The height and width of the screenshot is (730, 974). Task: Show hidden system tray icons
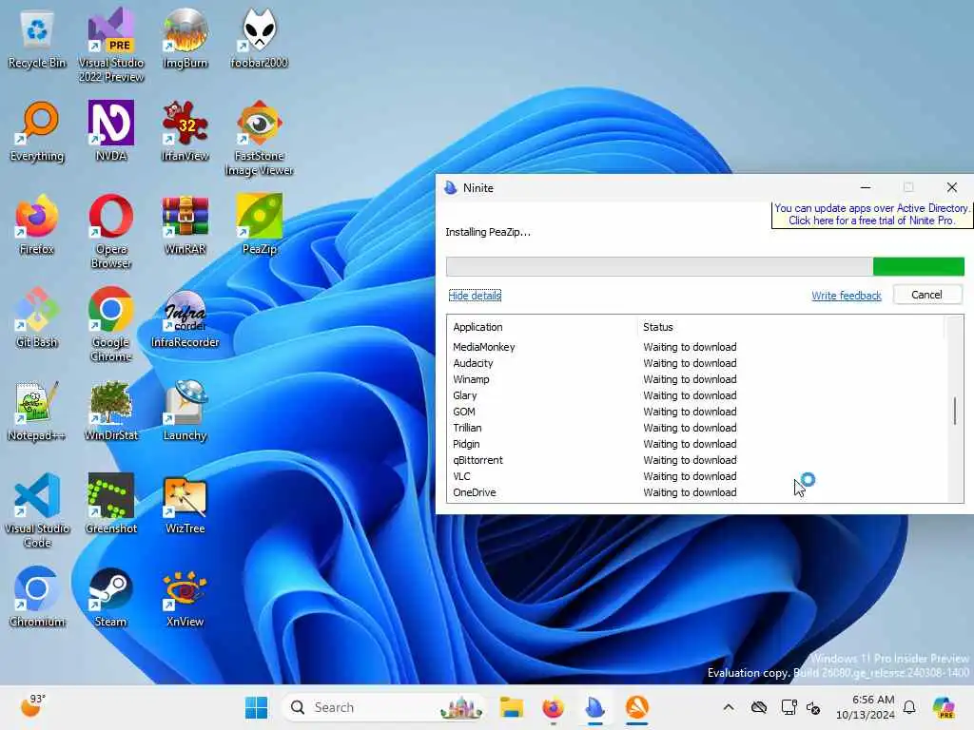point(729,707)
